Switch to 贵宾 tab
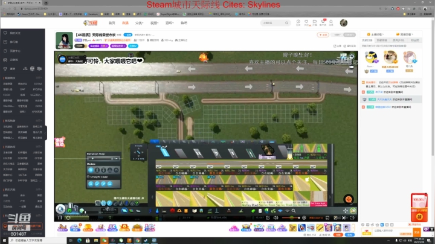This screenshot has width=435, height=244. (x=399, y=40)
